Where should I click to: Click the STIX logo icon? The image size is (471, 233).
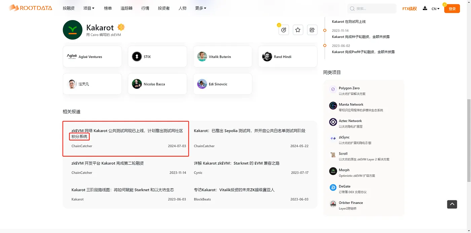point(137,57)
